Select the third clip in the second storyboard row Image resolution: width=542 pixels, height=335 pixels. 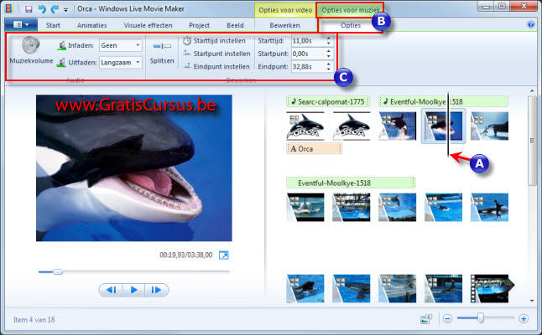[x=397, y=207]
